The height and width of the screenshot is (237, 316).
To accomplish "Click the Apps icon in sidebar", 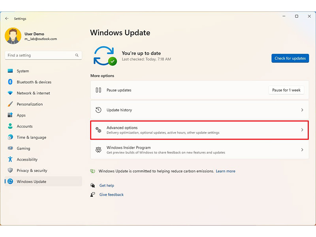I will point(10,115).
